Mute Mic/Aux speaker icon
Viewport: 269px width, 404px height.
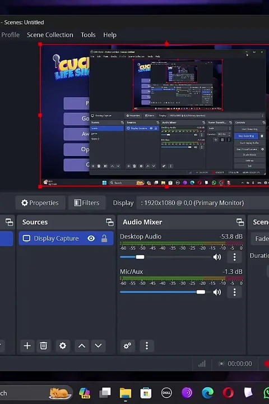point(217,292)
